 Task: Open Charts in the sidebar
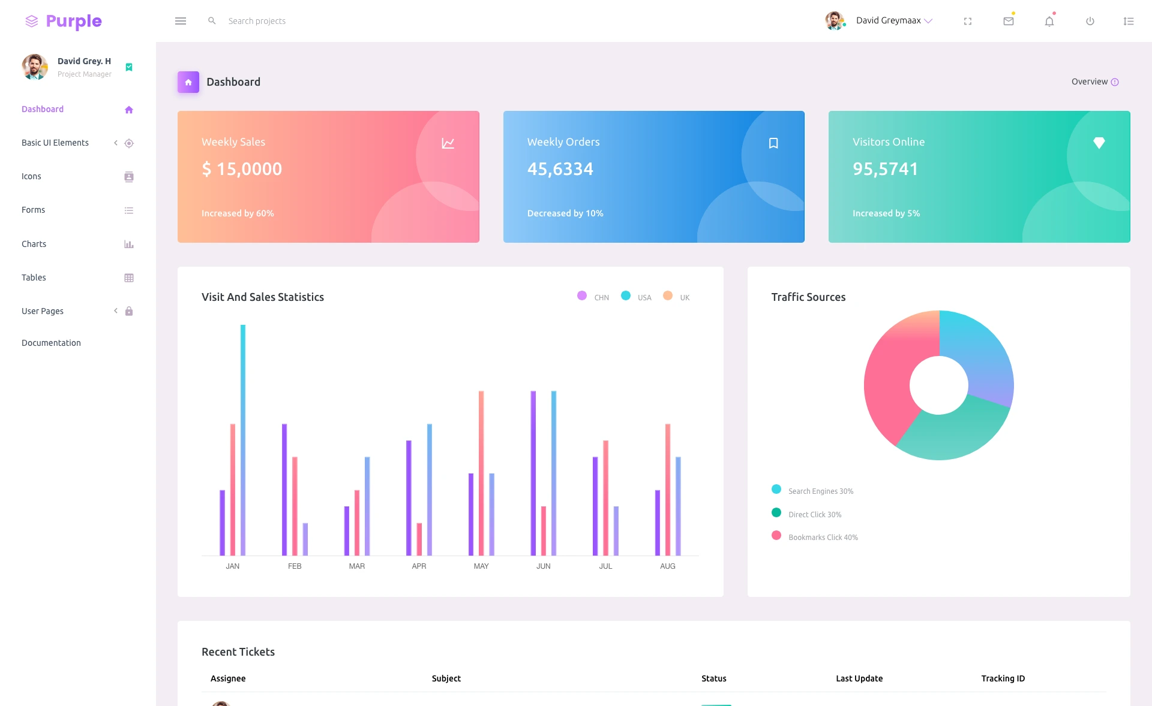pos(34,244)
